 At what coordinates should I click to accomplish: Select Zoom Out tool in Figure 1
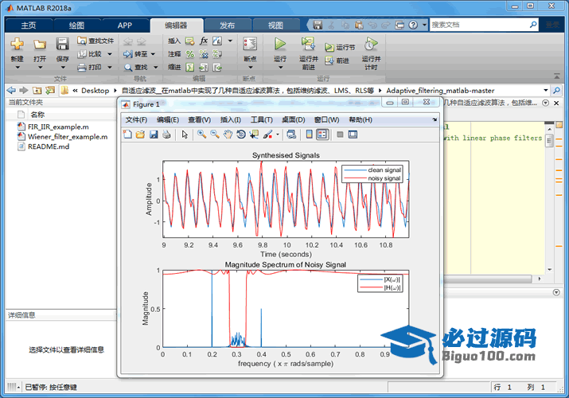215,135
